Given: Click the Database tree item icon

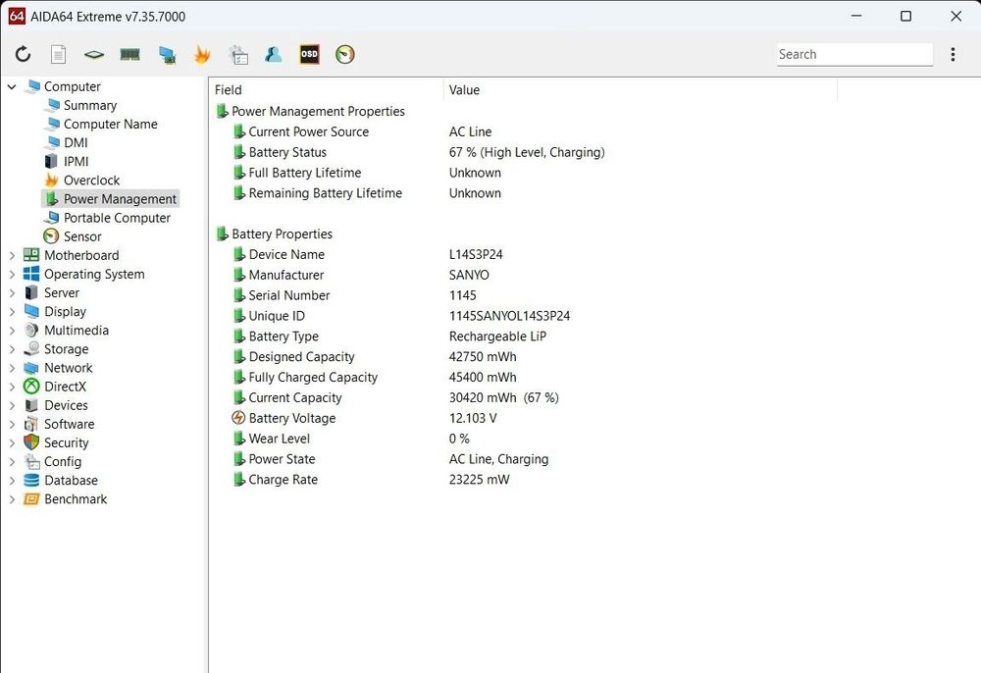Looking at the screenshot, I should pos(31,481).
